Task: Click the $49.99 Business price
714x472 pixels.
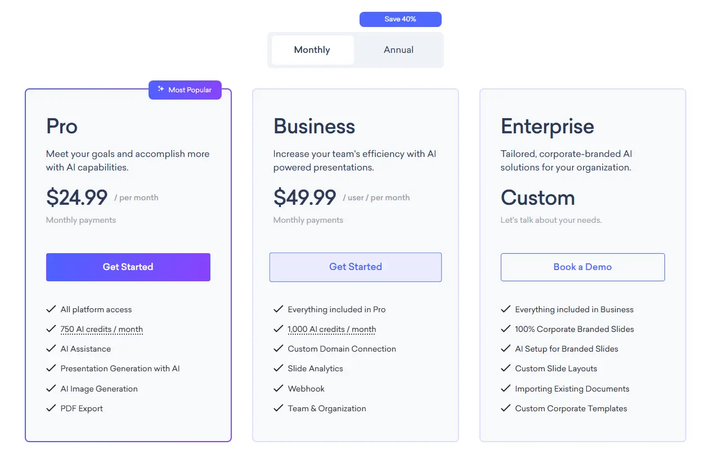Action: (x=305, y=197)
